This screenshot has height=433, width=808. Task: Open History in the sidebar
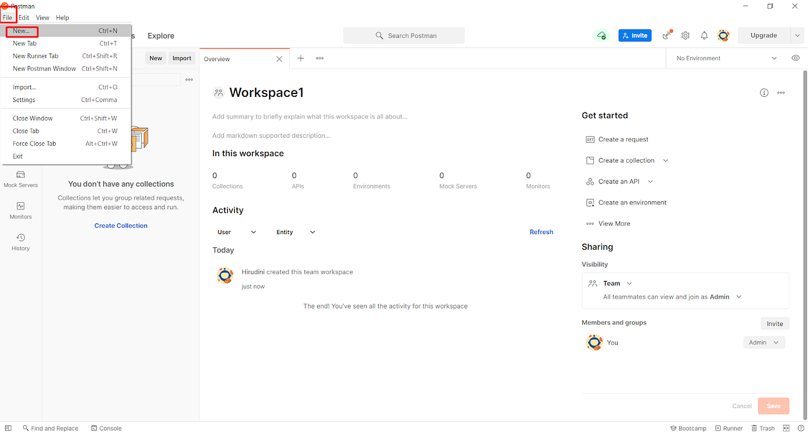pos(21,243)
